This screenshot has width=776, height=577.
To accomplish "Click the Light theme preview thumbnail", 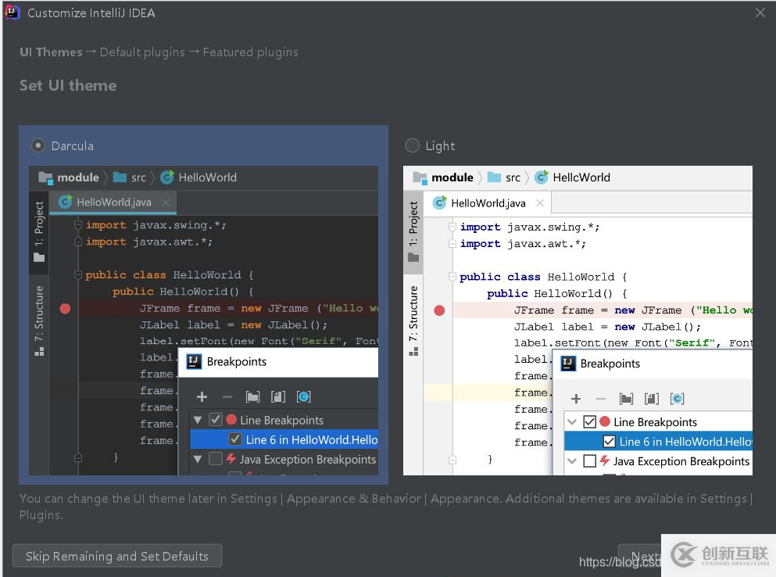I will (x=578, y=320).
